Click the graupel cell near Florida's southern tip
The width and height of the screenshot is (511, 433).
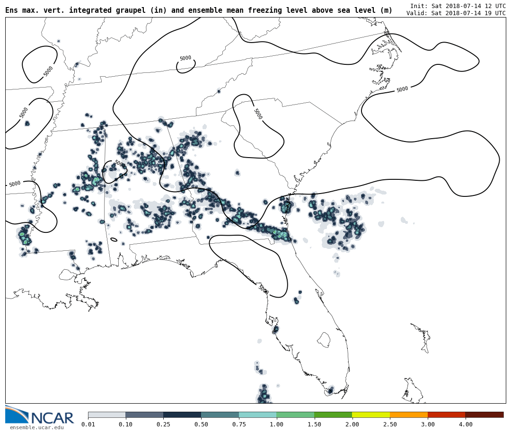330,390
